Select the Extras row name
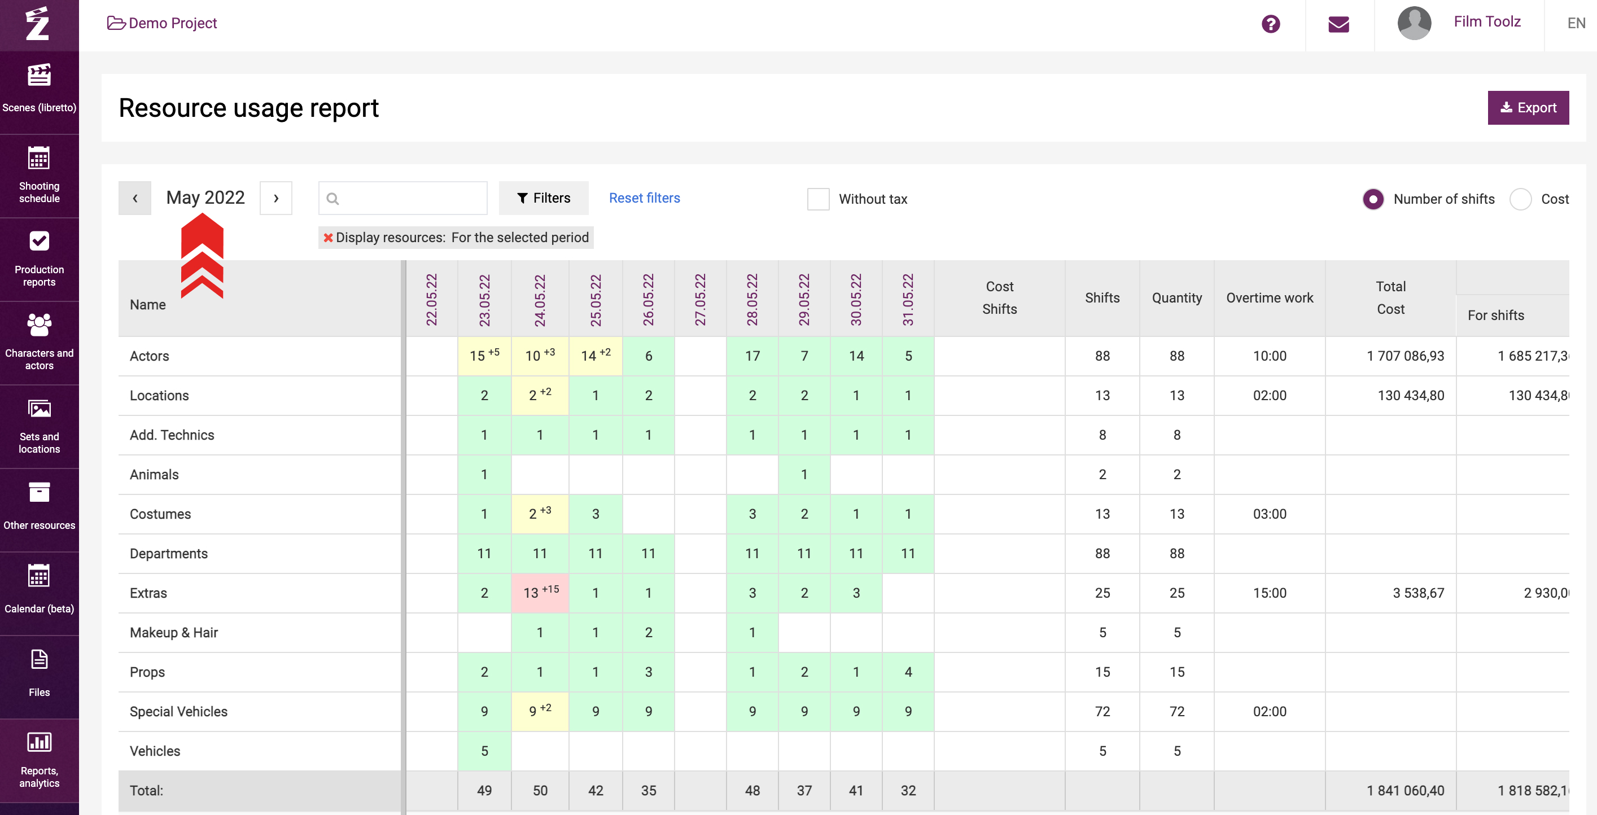 [x=148, y=593]
